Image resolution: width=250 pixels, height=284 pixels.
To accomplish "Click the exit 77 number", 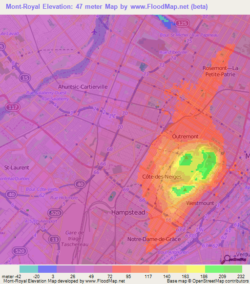I will [205, 17].
